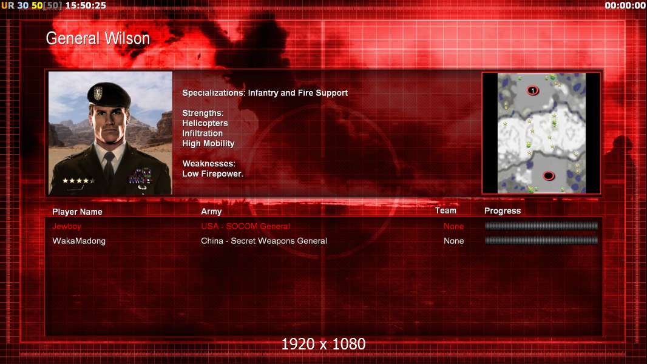This screenshot has height=364, width=647.
Task: Click the 'Army' column header
Action: pos(211,212)
